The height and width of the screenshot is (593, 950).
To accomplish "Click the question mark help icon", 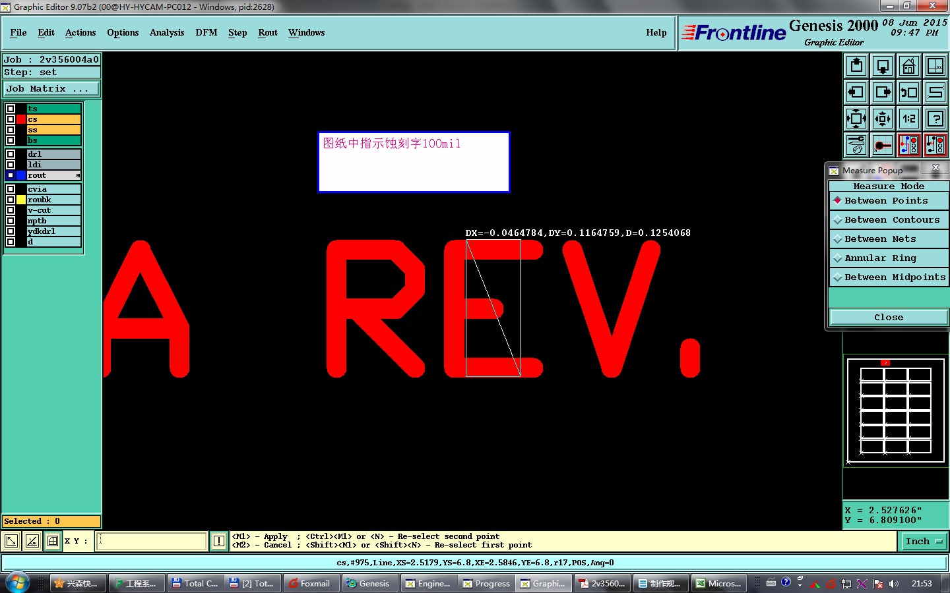I will (935, 119).
